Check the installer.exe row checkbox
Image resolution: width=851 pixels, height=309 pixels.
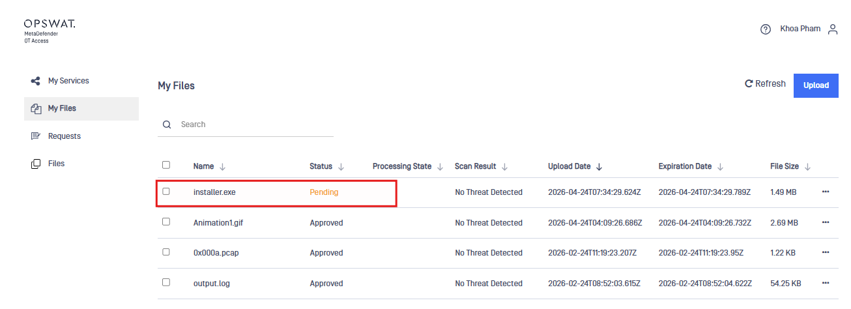click(x=166, y=192)
